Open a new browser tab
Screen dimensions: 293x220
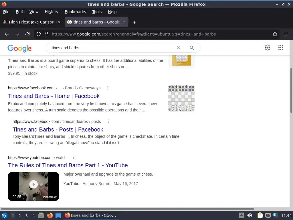point(134,22)
